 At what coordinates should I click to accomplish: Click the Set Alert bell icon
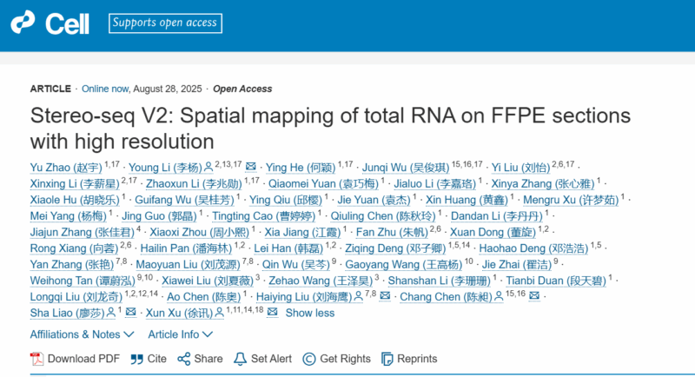tap(240, 359)
